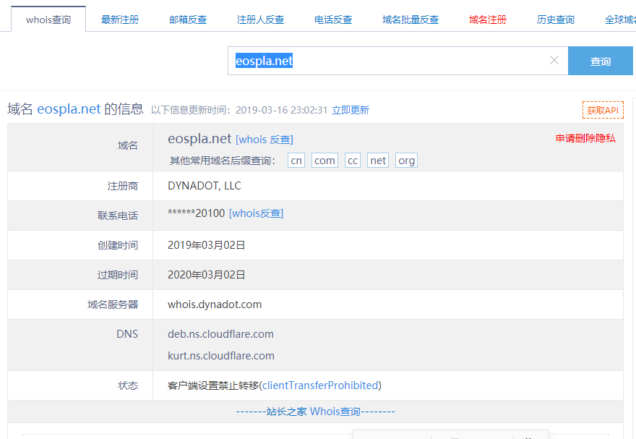Select the net domain suffix button
The height and width of the screenshot is (439, 636).
tap(378, 161)
